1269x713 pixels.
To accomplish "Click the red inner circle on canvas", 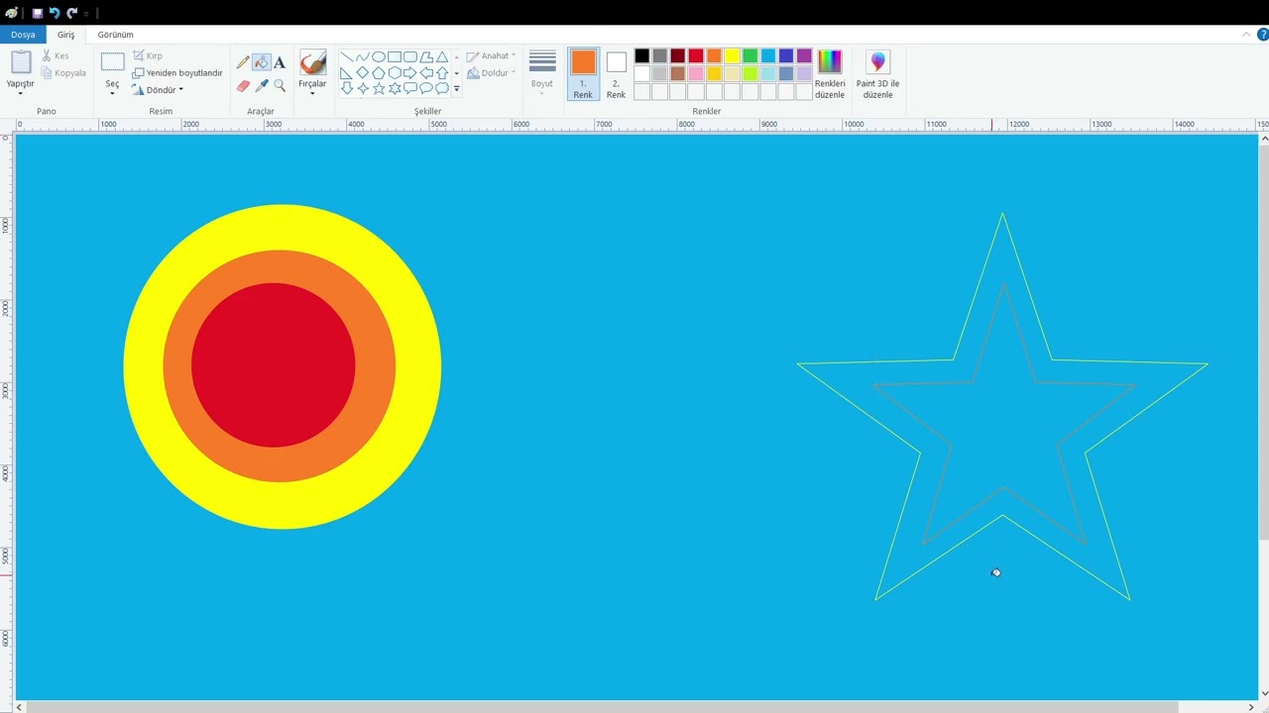I will pos(274,365).
